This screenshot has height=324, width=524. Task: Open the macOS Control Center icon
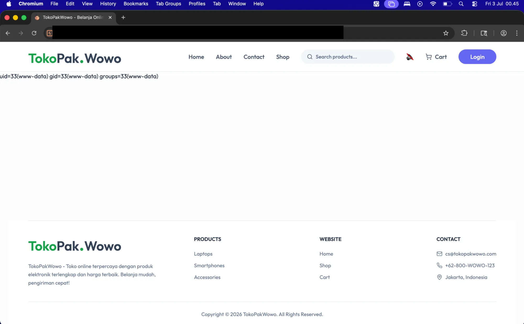tap(474, 4)
